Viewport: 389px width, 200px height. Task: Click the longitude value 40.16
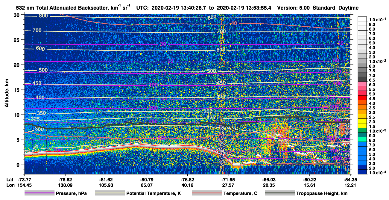click(187, 185)
